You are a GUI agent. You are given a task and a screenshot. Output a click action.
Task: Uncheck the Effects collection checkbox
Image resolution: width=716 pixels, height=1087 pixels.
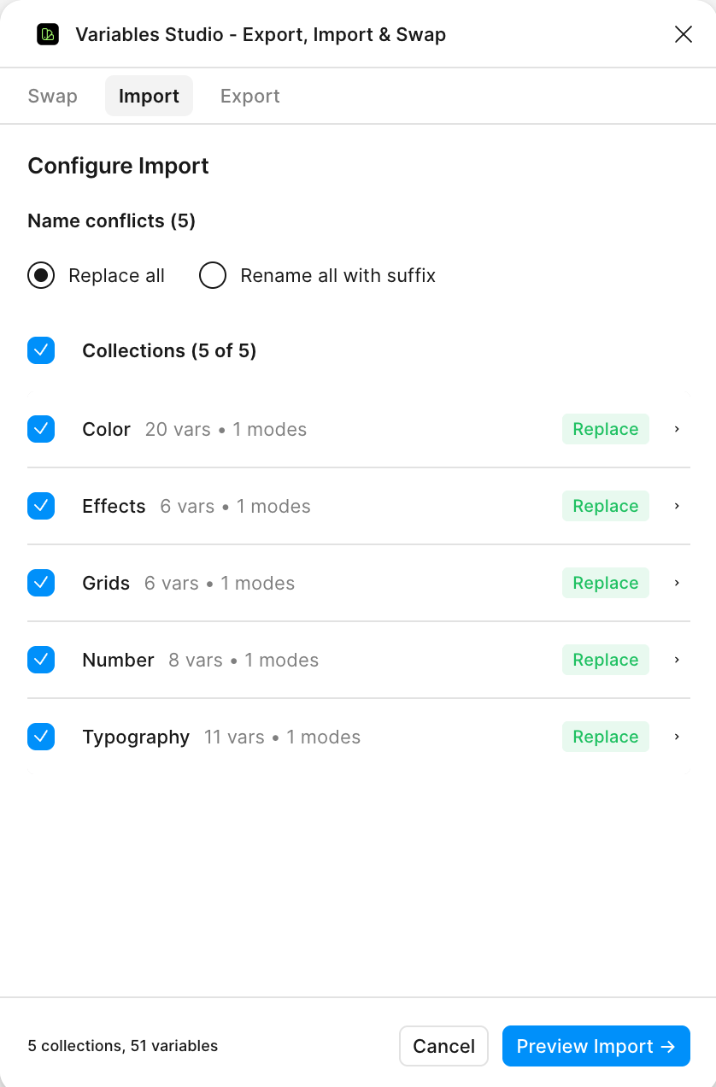tap(41, 506)
